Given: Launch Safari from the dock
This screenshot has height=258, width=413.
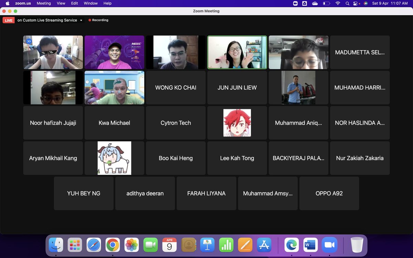Looking at the screenshot, I should pyautogui.click(x=94, y=245).
